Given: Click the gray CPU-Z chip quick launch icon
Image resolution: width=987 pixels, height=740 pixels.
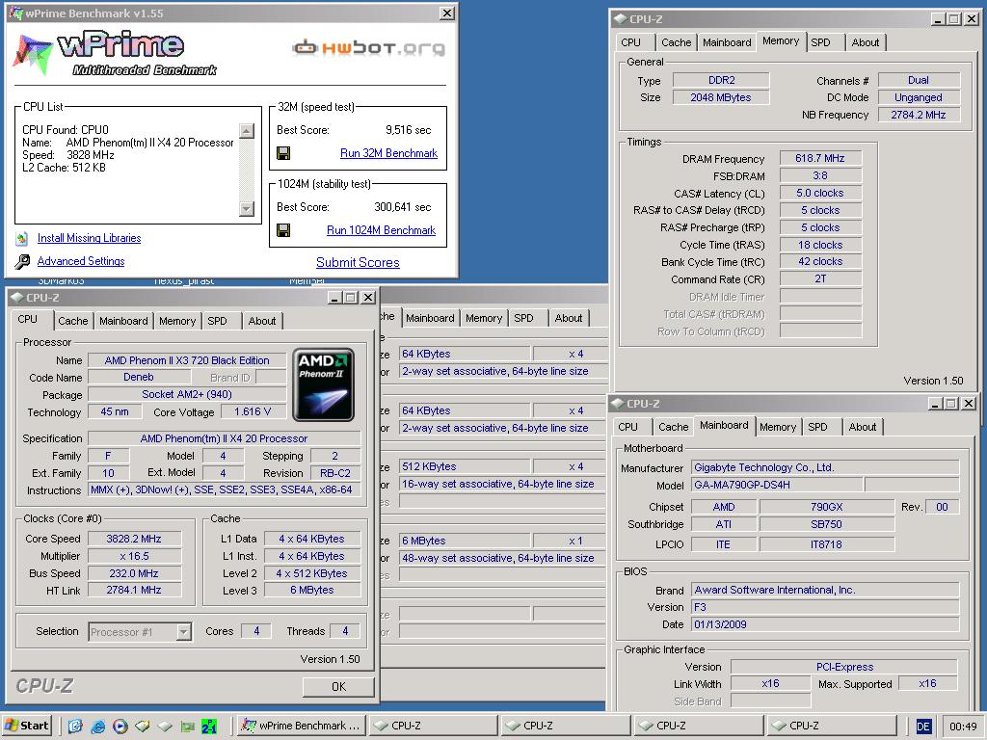Looking at the screenshot, I should pyautogui.click(x=165, y=727).
